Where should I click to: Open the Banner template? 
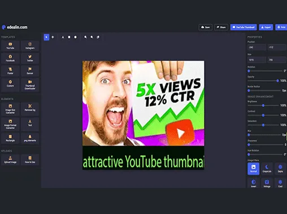(x=30, y=71)
